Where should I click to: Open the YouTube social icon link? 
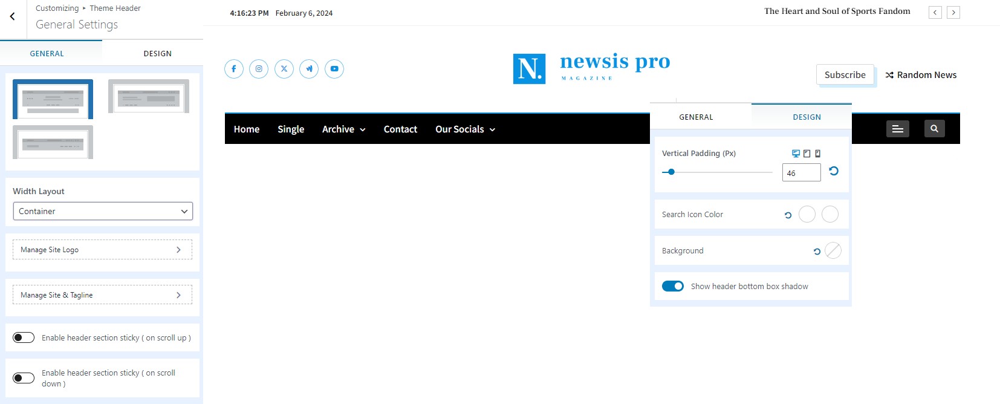[334, 69]
